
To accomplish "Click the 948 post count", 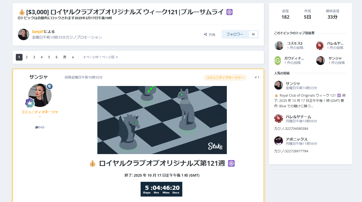I will [41, 127].
